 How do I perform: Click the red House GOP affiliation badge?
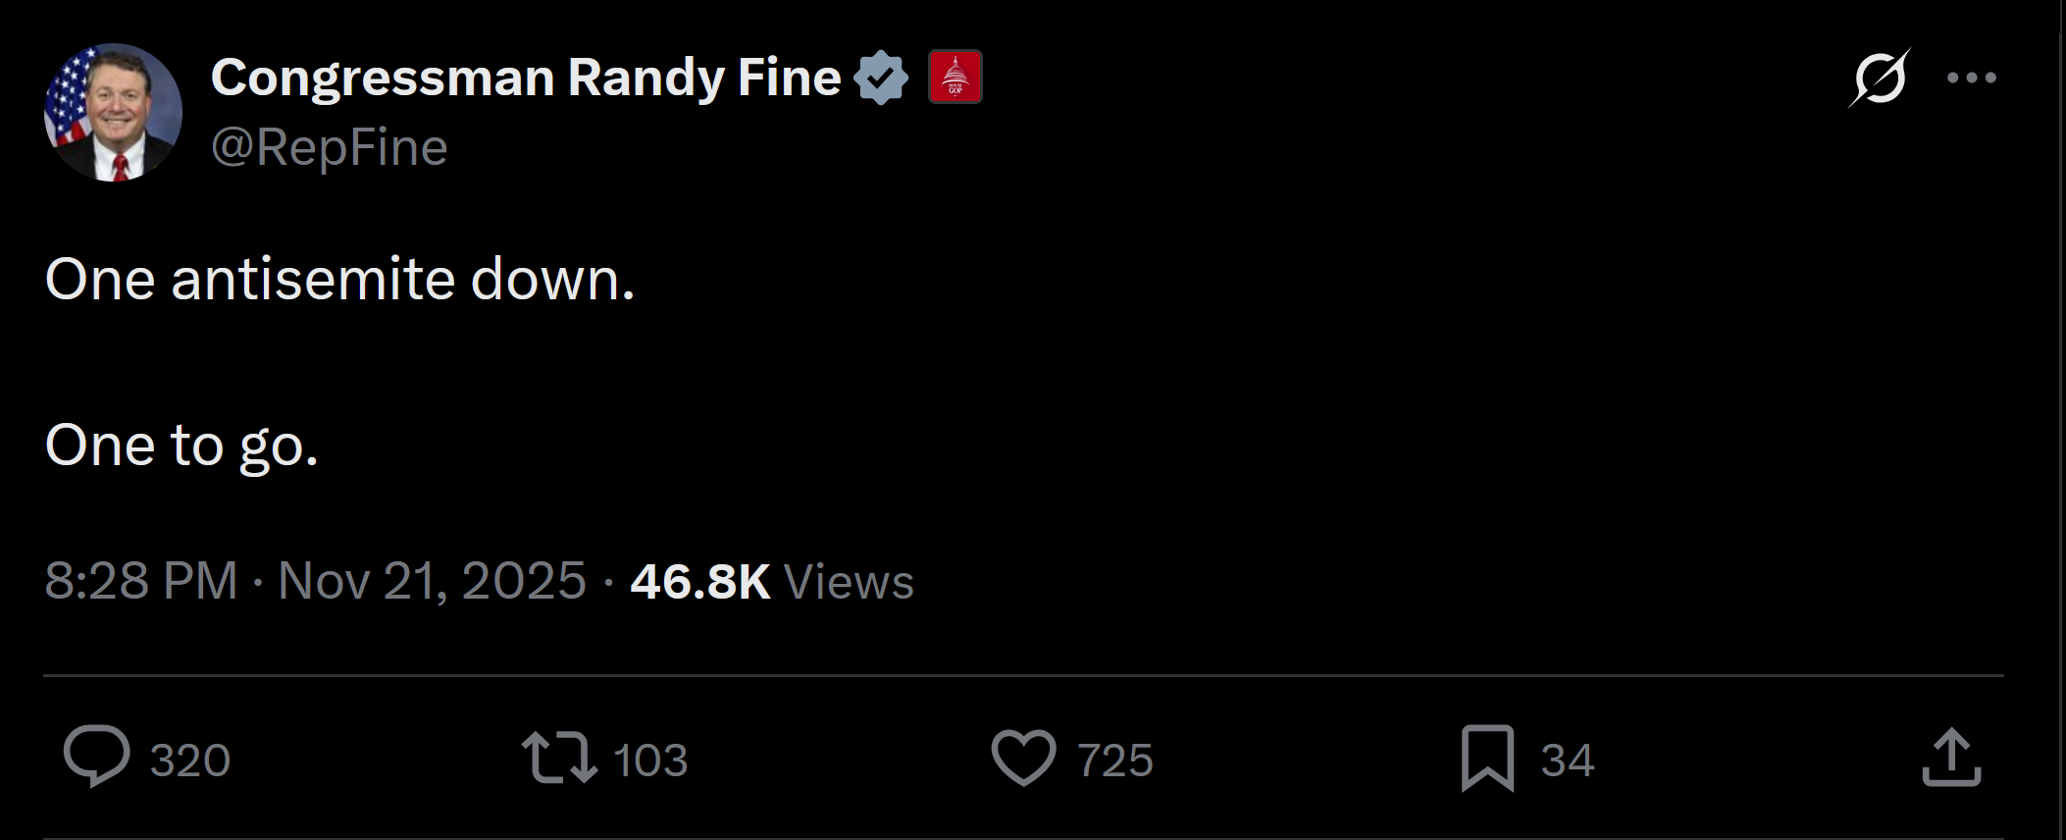[x=955, y=78]
